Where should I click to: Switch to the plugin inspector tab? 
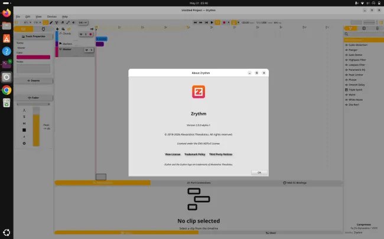click(x=43, y=29)
